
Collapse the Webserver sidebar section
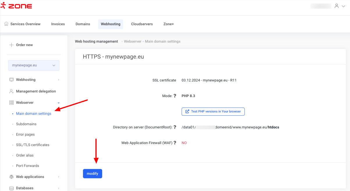click(58, 103)
